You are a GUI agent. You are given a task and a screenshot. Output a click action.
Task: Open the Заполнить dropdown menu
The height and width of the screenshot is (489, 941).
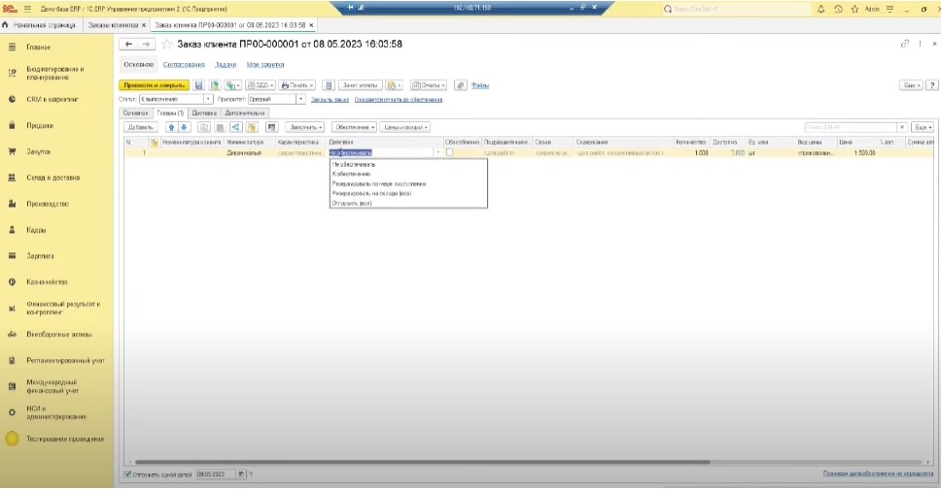[305, 127]
